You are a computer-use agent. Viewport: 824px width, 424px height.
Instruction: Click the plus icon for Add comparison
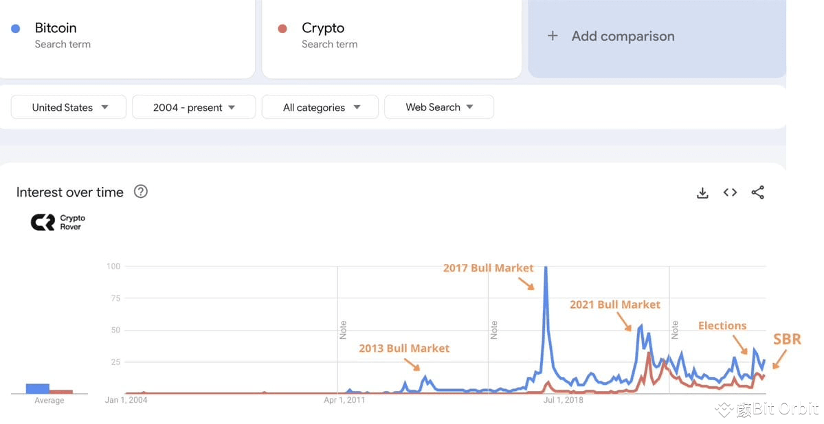[x=553, y=36]
